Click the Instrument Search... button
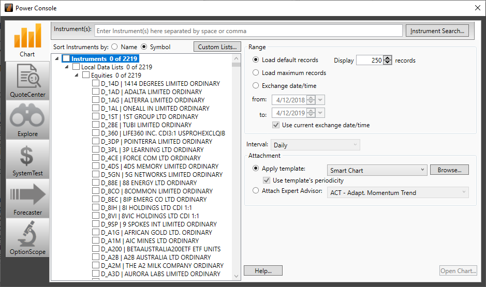Screen dimensions: 486x287 click(x=437, y=31)
